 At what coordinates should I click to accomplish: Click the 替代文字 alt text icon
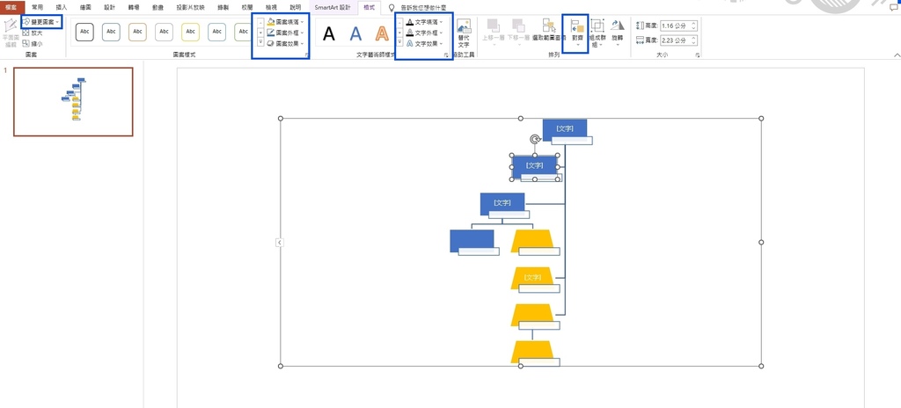pos(464,25)
